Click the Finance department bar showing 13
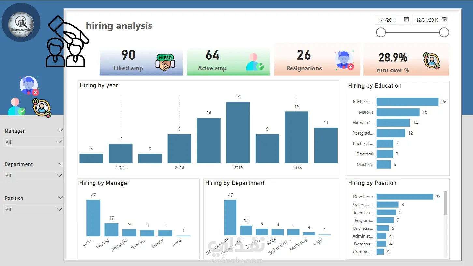The height and width of the screenshot is (266, 473). coord(246,230)
